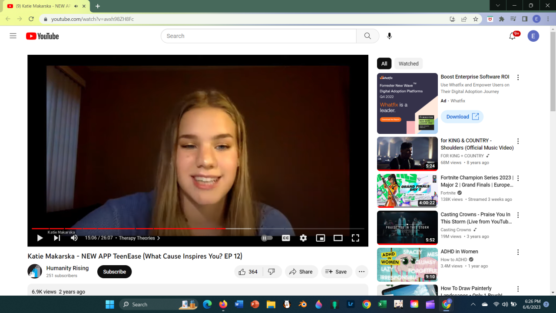Enter full screen mode
Screen dimensions: 556x313
coord(355,238)
